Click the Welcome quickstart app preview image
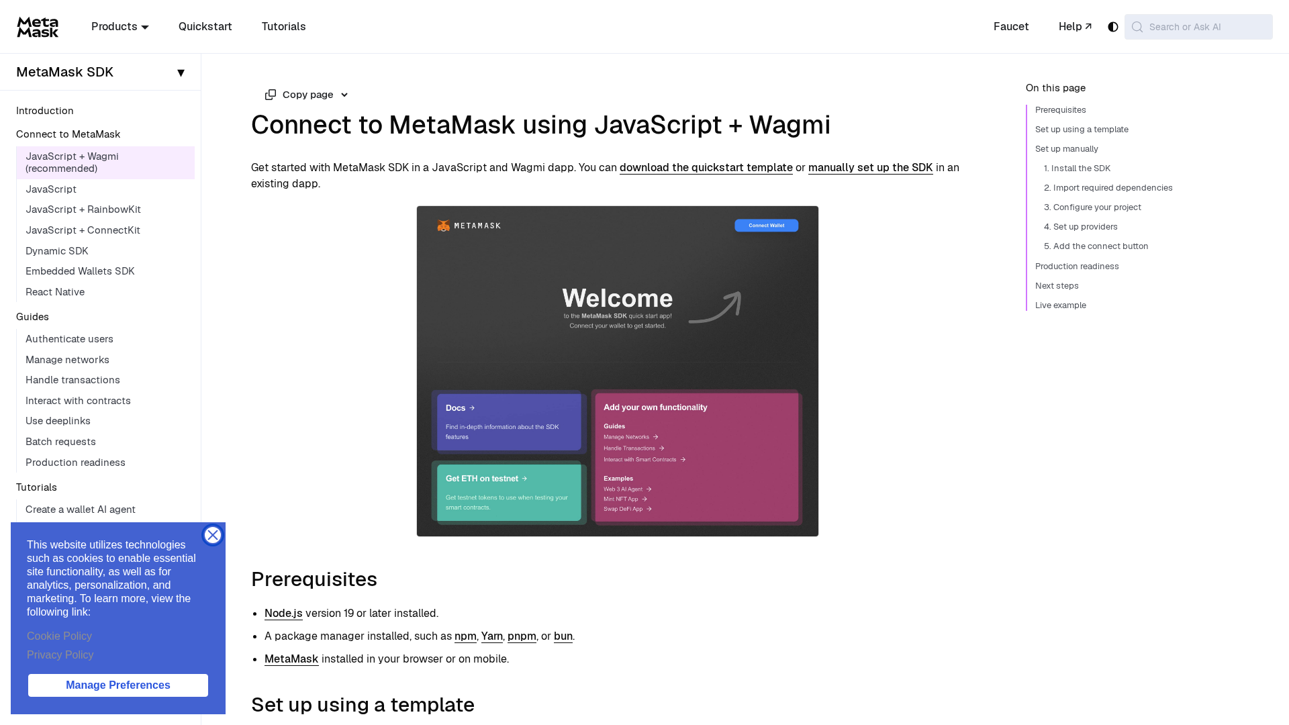 [618, 371]
